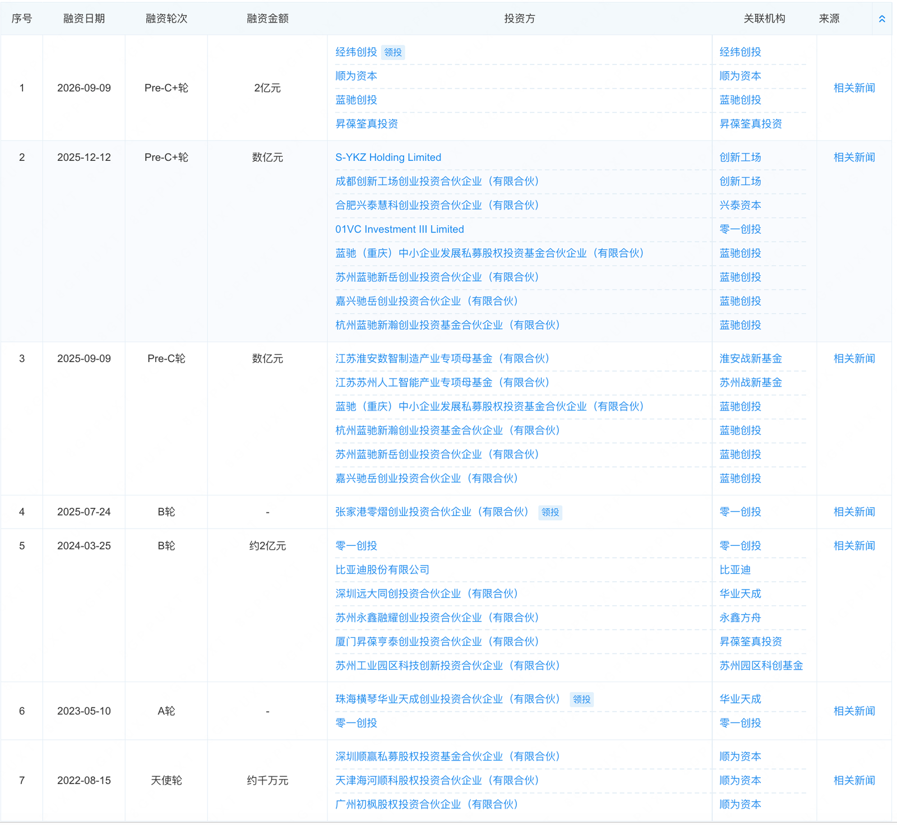Image resolution: width=897 pixels, height=825 pixels.
Task: Click 深圳顺赢私募股权投资基金合伙企业 link
Action: pyautogui.click(x=448, y=757)
